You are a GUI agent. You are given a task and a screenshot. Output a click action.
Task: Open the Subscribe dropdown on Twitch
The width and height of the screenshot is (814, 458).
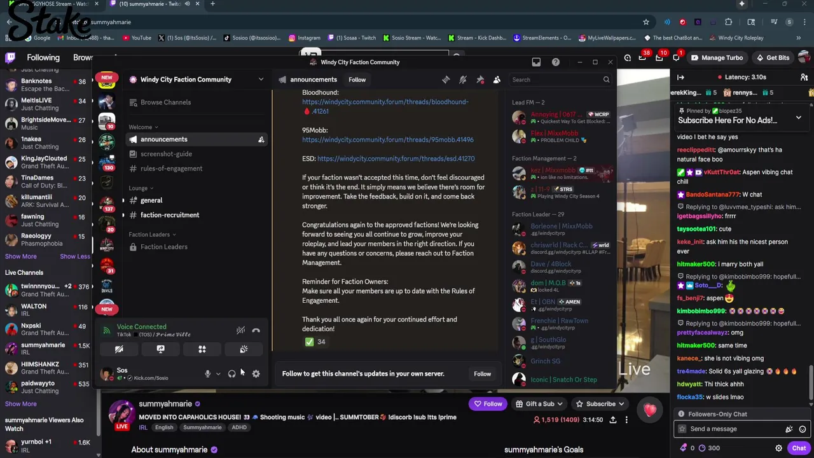[600, 404]
